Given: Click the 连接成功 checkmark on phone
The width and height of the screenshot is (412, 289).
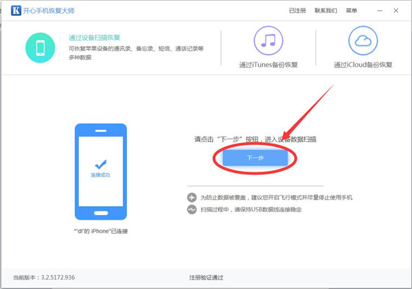Looking at the screenshot, I should click(100, 165).
